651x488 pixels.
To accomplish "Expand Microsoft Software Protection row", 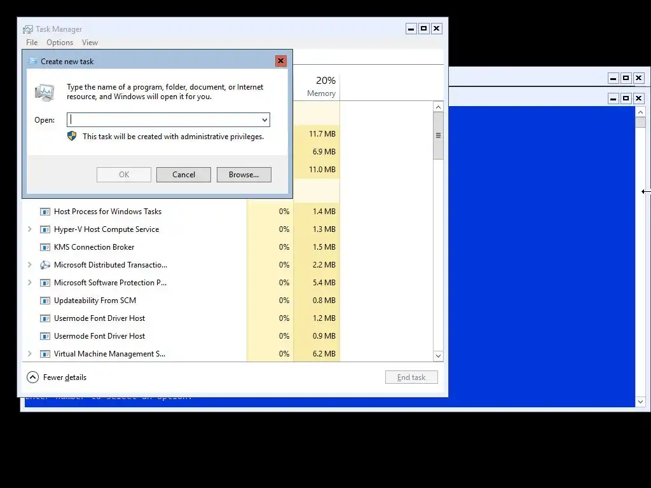I will (x=29, y=283).
